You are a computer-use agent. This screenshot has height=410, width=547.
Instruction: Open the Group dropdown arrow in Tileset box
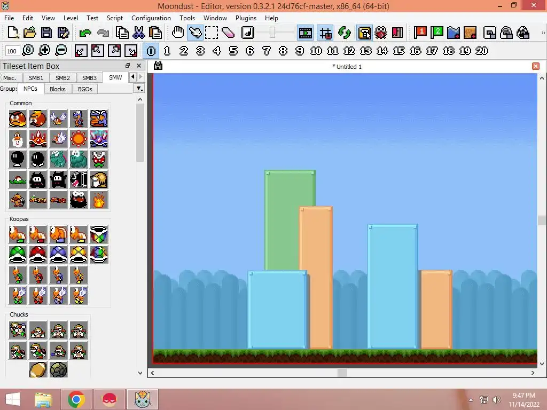point(139,89)
